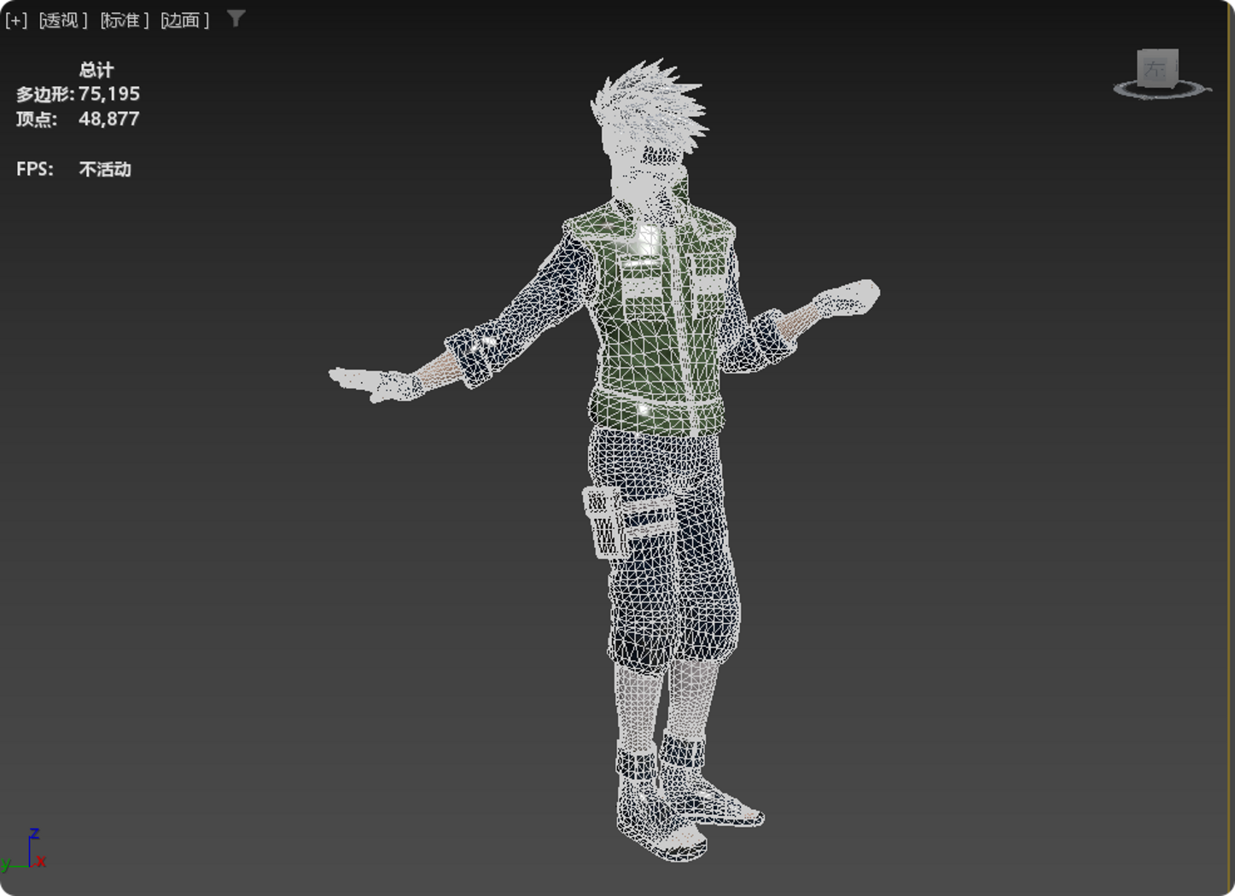The image size is (1235, 896).
Task: Click the vertex count value 48,877
Action: pyautogui.click(x=109, y=119)
